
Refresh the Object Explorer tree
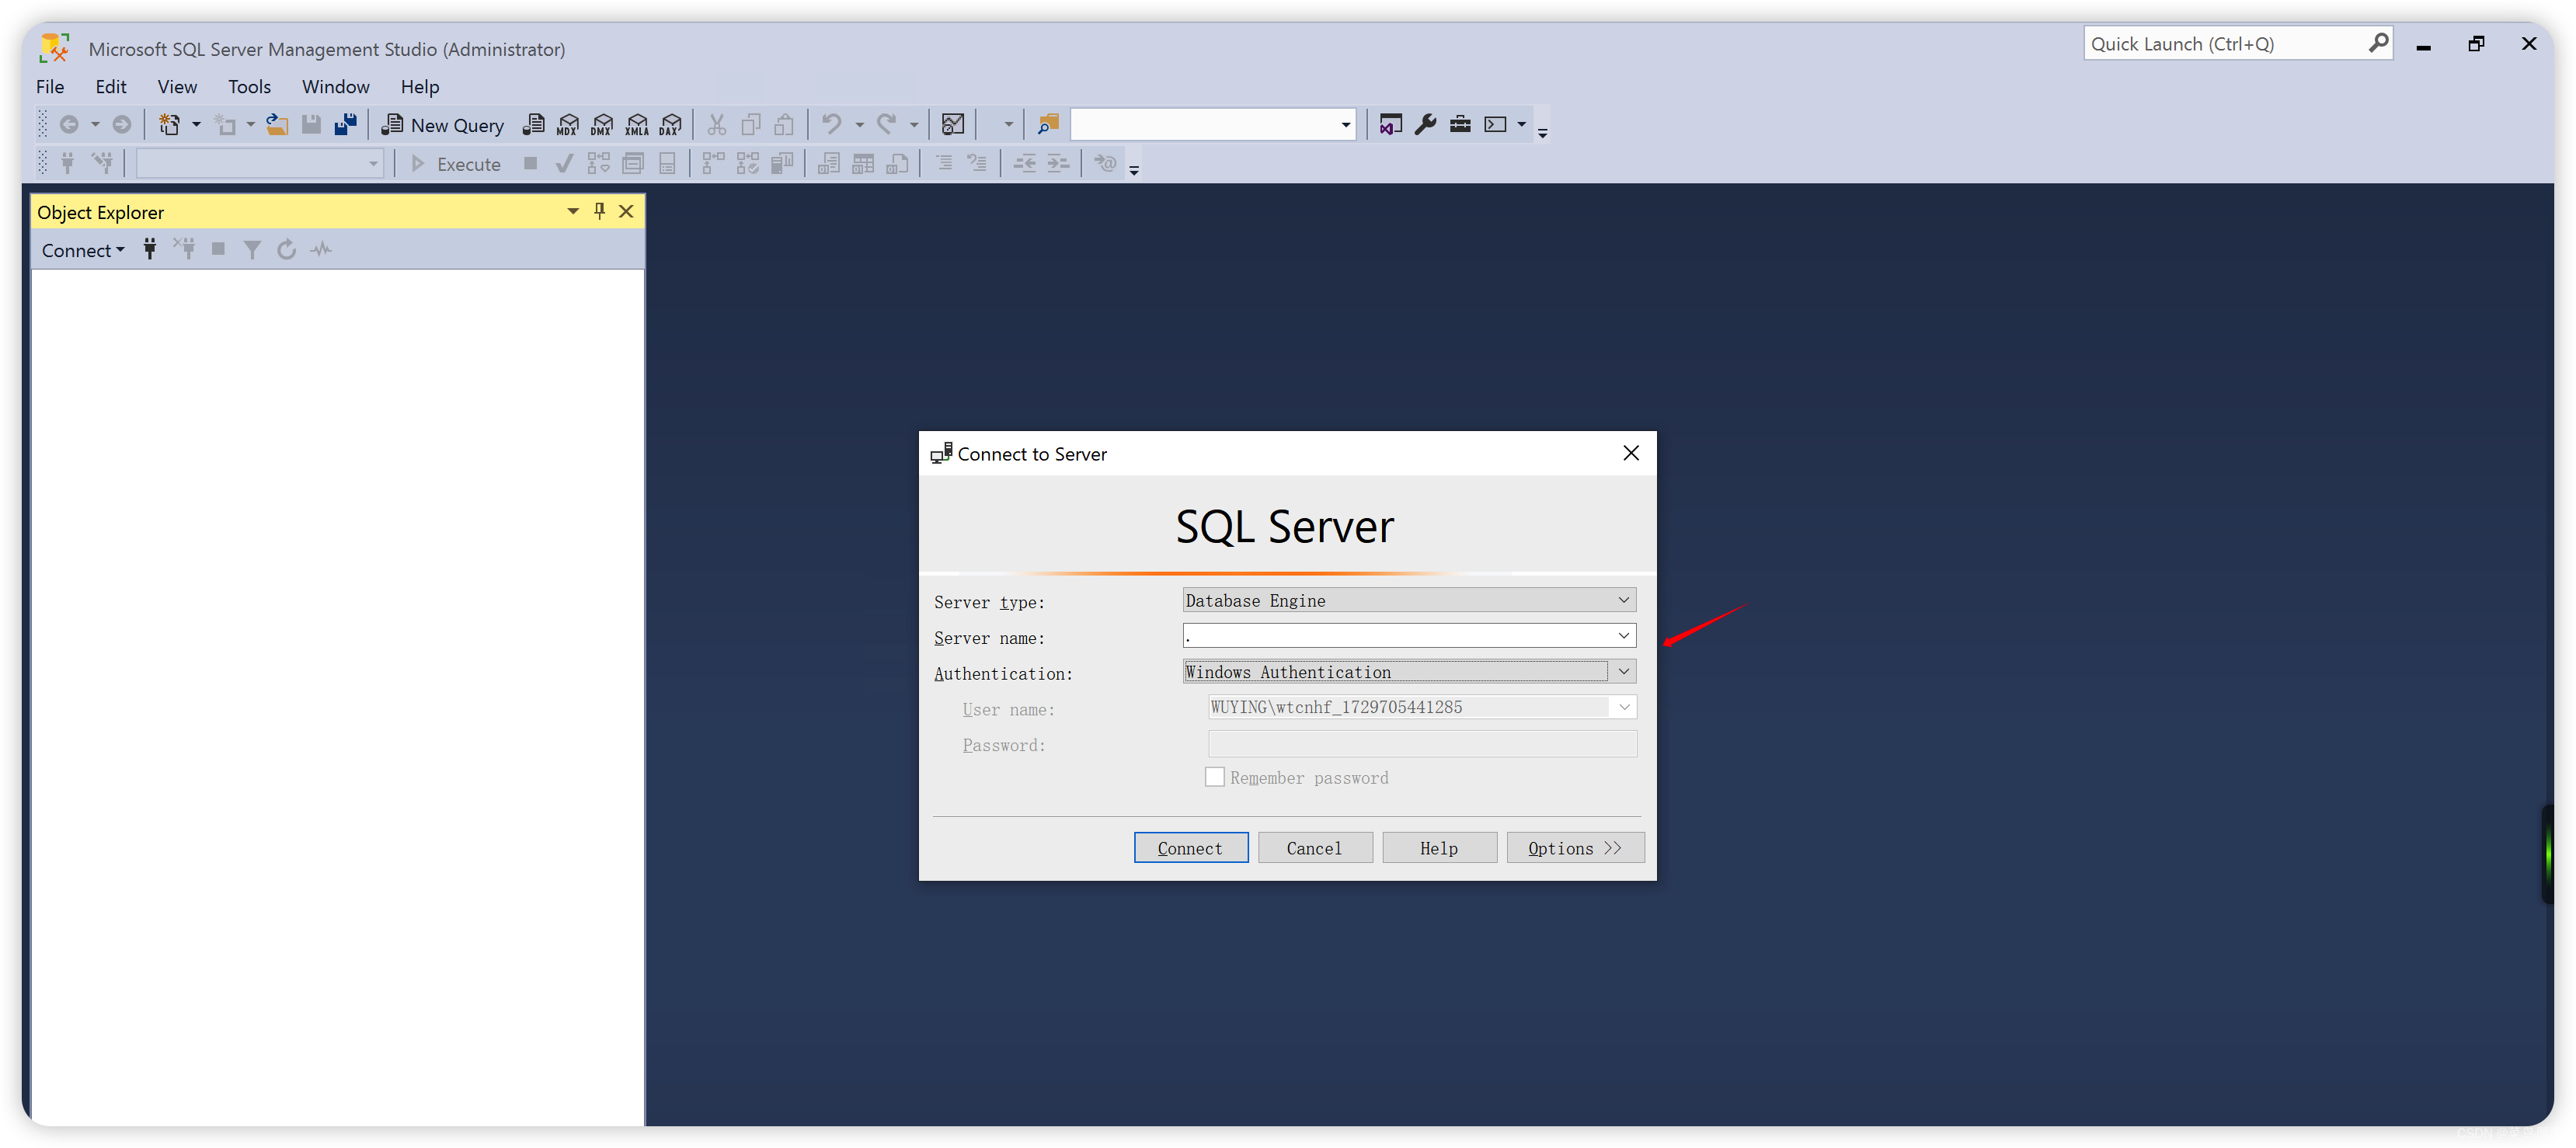click(287, 249)
